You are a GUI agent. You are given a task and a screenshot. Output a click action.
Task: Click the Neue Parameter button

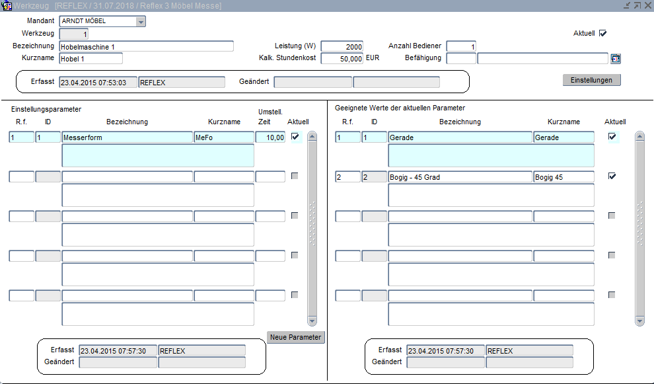click(296, 337)
